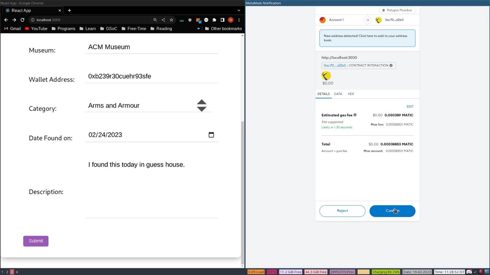Reload the localhost page
This screenshot has height=275, width=490.
click(x=22, y=20)
